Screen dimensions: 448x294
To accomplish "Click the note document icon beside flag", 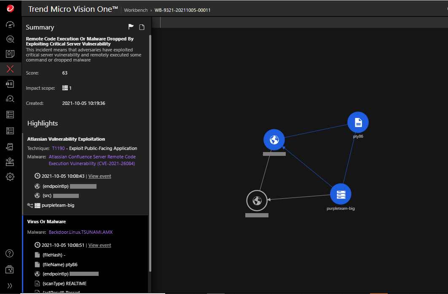I will pyautogui.click(x=142, y=27).
